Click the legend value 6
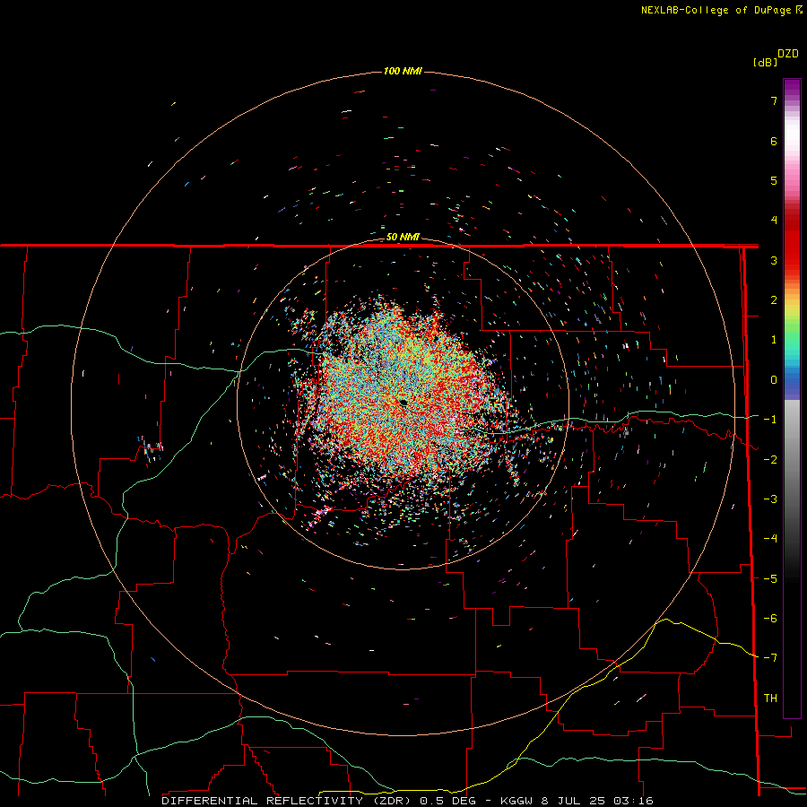 tap(774, 141)
